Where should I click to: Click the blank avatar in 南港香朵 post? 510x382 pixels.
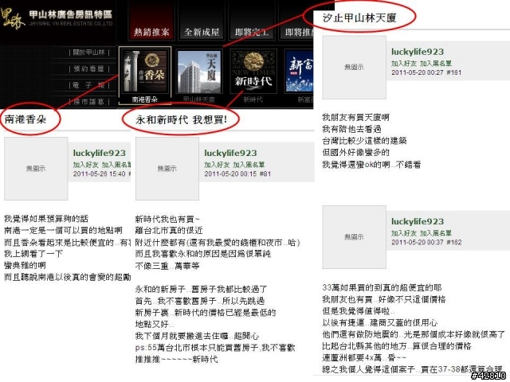point(36,169)
